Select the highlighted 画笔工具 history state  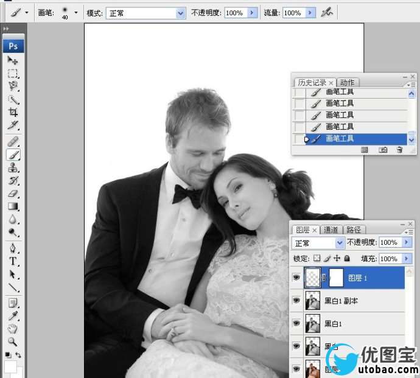[356, 139]
